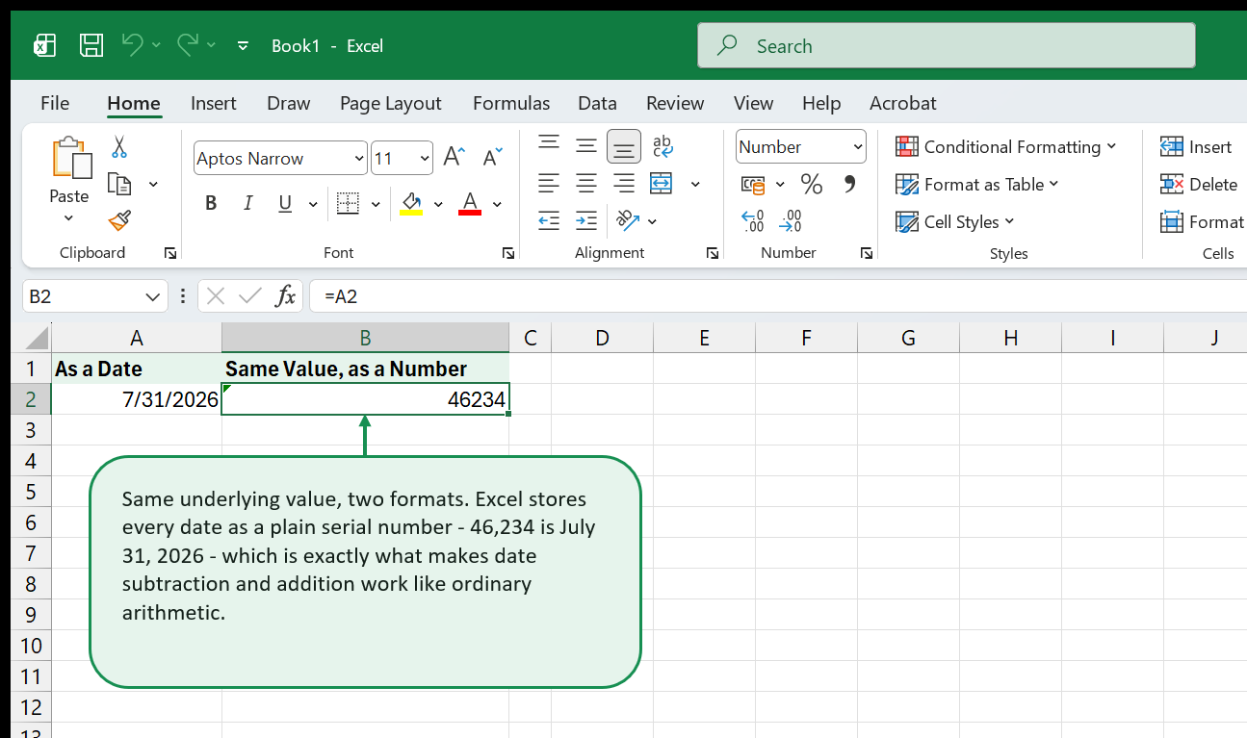Open the Font dialog launcher

507,253
